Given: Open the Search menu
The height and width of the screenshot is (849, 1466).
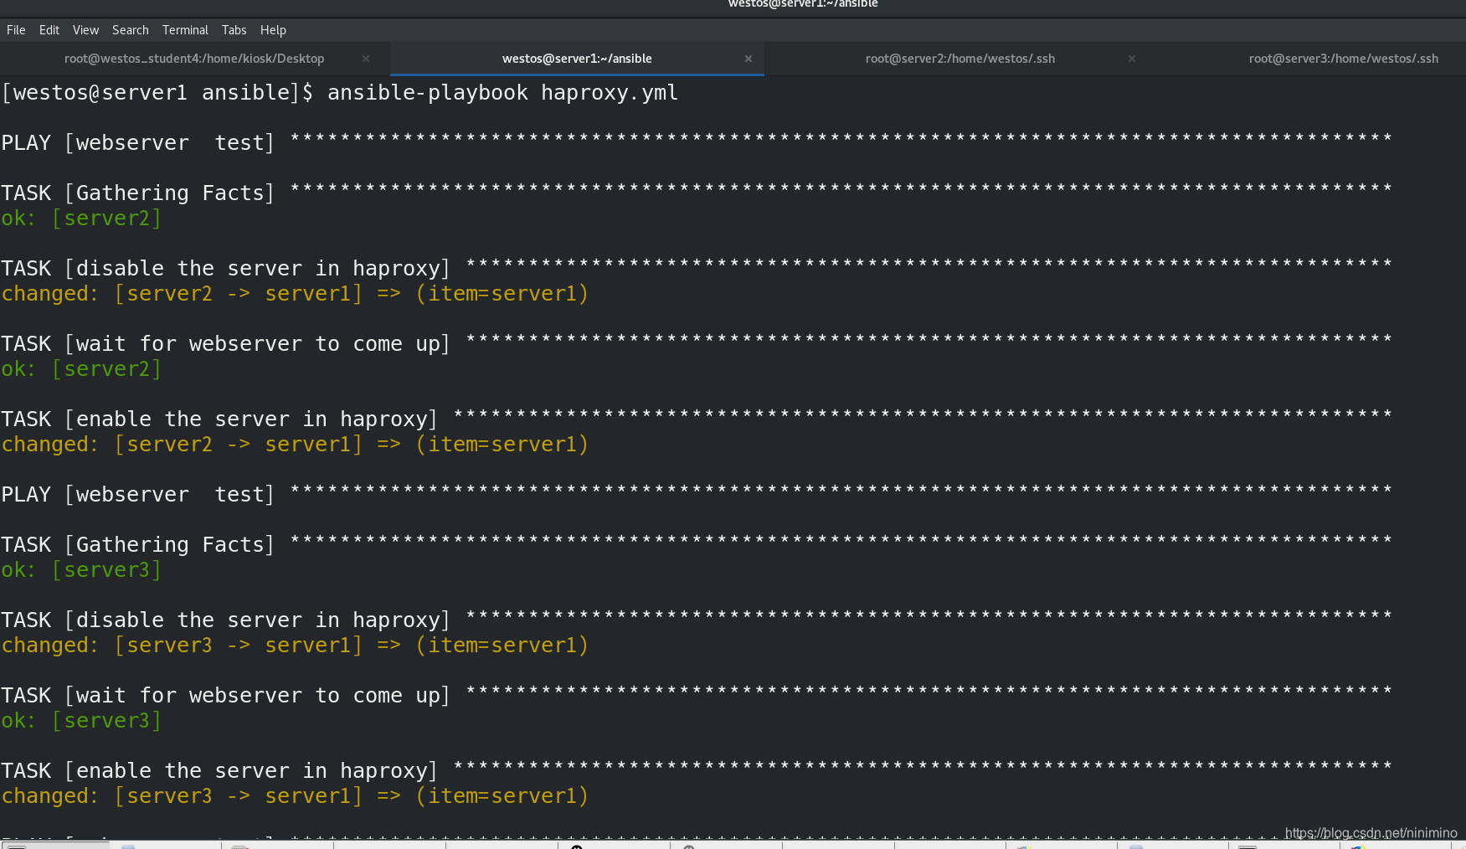Looking at the screenshot, I should click(x=131, y=30).
